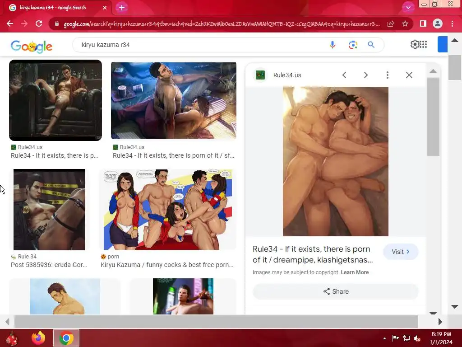This screenshot has height=347, width=462.
Task: Open the taskbar clock and date
Action: [441, 338]
